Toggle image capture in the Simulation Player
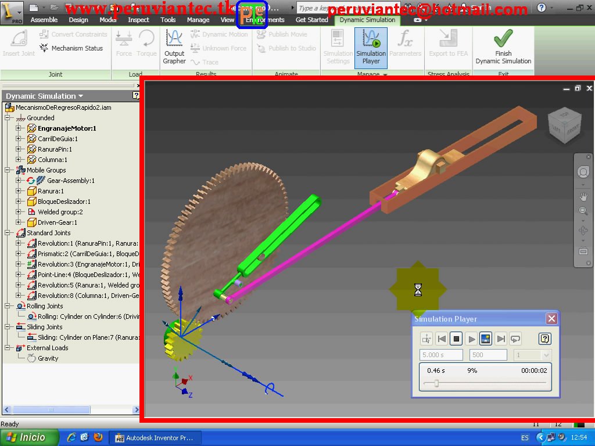The height and width of the screenshot is (446, 595). (x=486, y=339)
